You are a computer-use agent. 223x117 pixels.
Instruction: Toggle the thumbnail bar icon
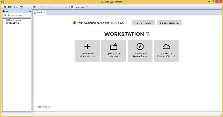click(77, 7)
